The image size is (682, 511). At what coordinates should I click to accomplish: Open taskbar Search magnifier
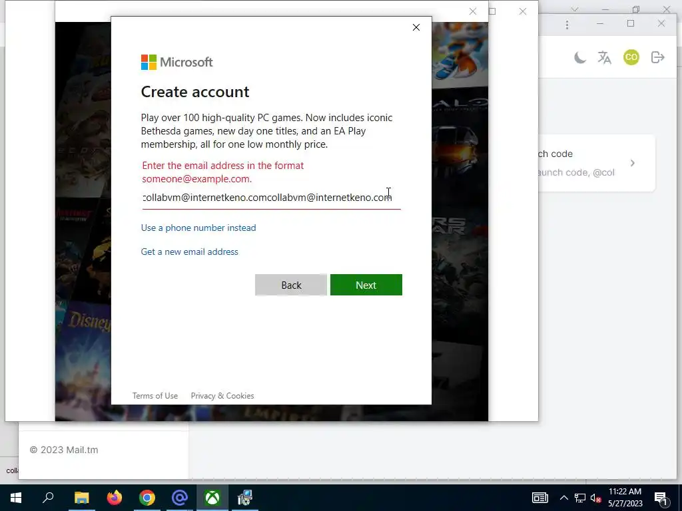click(x=48, y=498)
